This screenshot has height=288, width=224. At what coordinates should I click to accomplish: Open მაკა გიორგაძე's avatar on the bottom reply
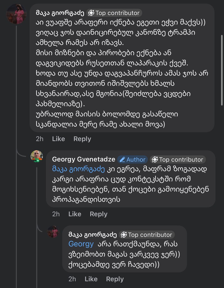click(53, 232)
